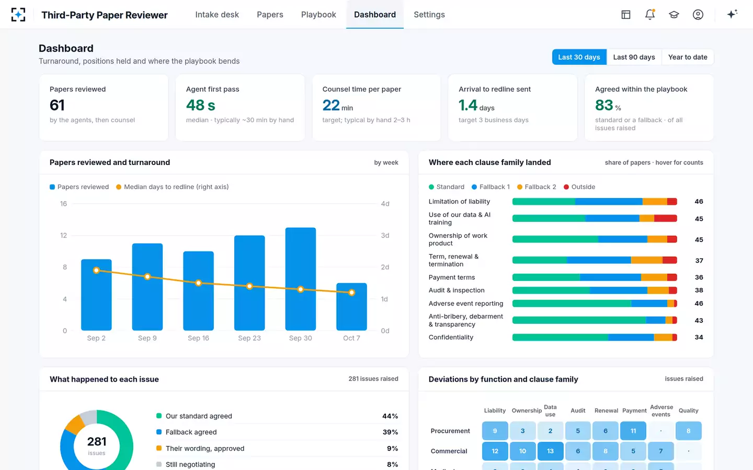Click the Procurement Payment cell showing 11
The height and width of the screenshot is (470, 753).
click(x=633, y=431)
